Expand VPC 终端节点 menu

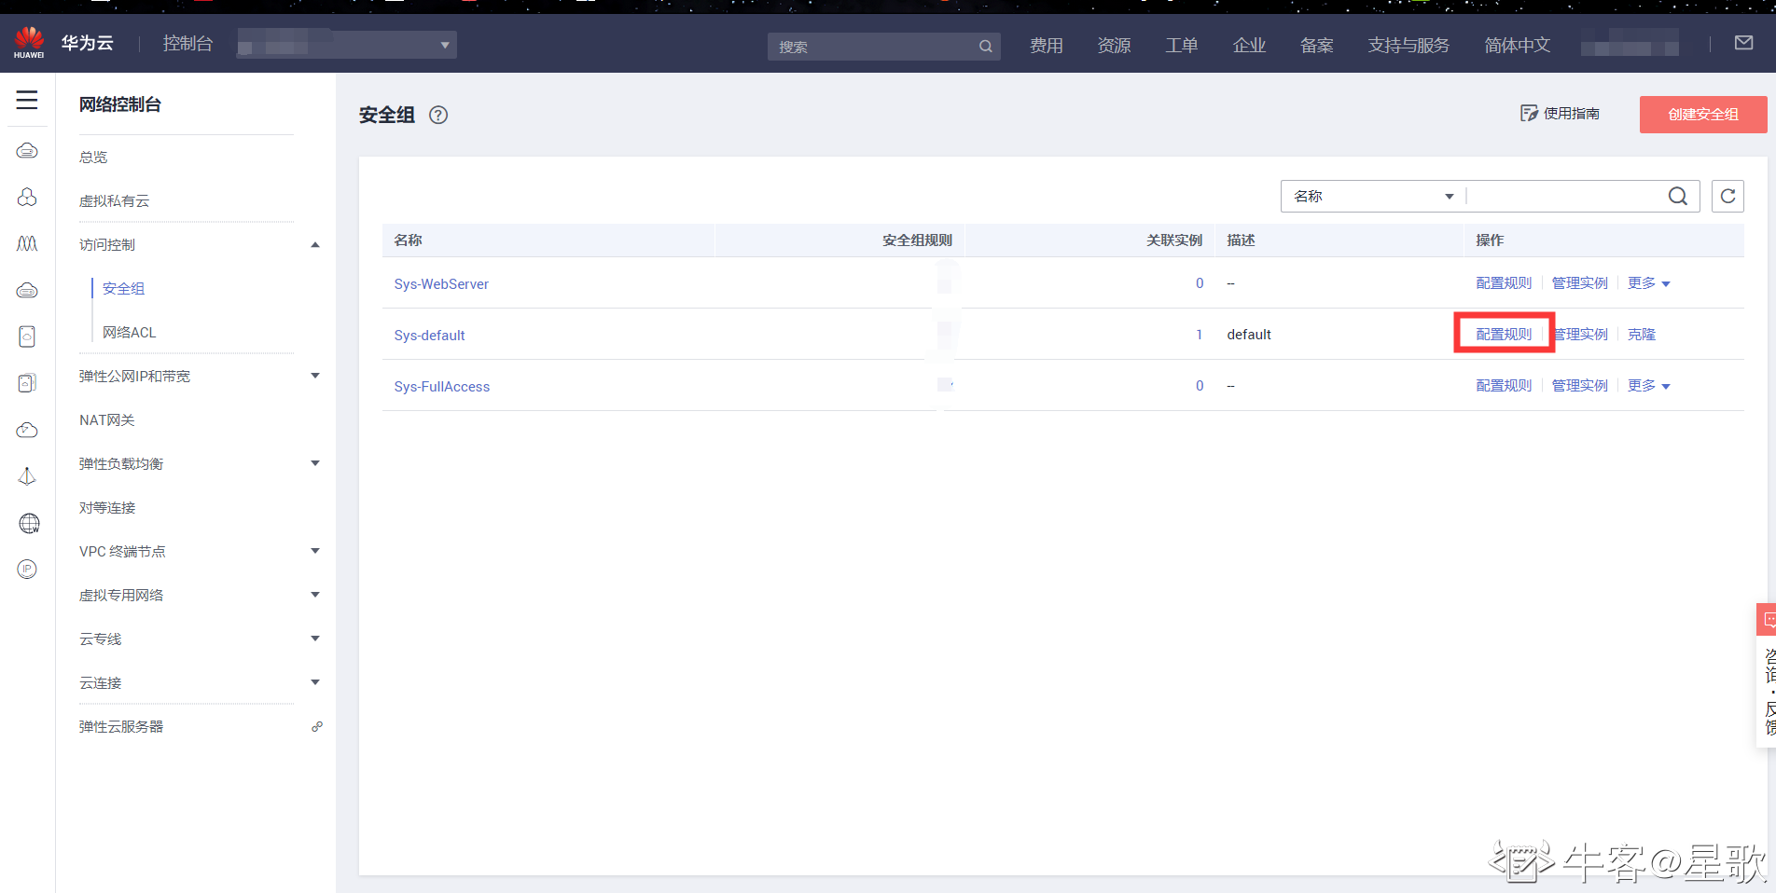pos(315,551)
